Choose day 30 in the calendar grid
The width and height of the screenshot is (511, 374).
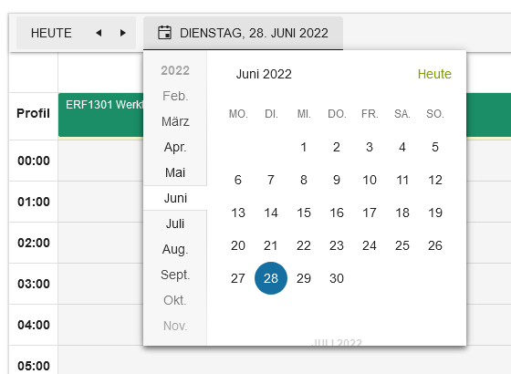337,278
